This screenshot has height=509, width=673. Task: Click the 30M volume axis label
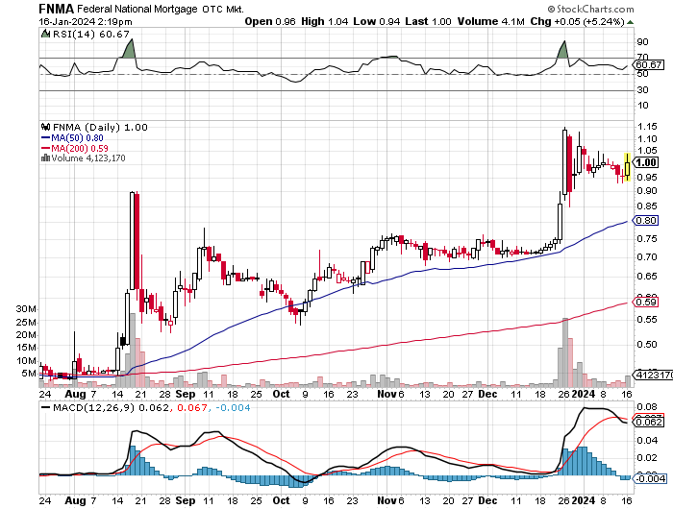click(x=26, y=309)
